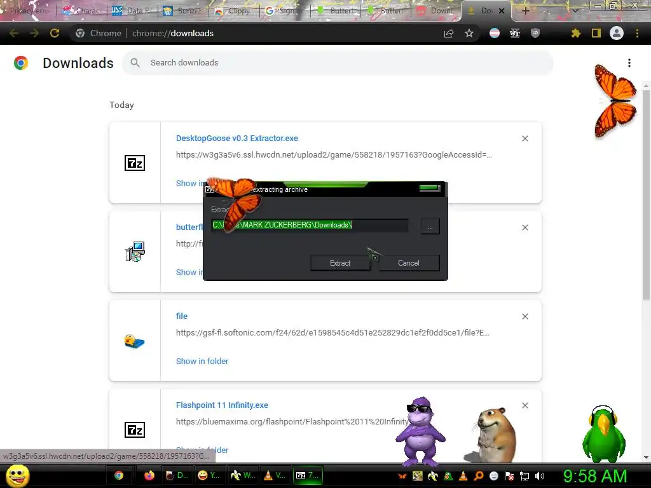651x488 pixels.
Task: Click the Softonic icon of 'file' download
Action: (x=135, y=341)
